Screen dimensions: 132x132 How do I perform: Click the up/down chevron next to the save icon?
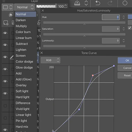click(86, 3)
